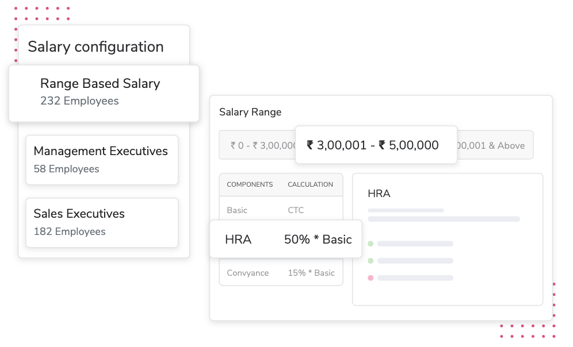Screen dimensions: 573x347
Task: Click the COMPONENTS column header
Action: pos(250,185)
